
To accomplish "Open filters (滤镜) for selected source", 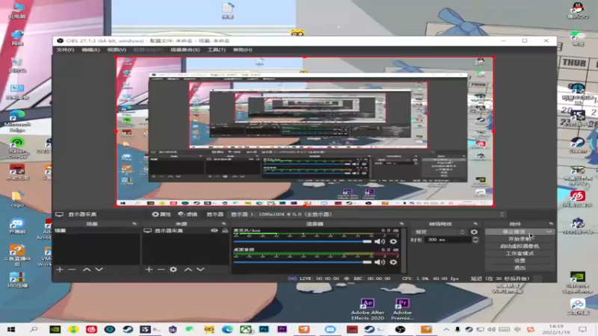I will (188, 214).
